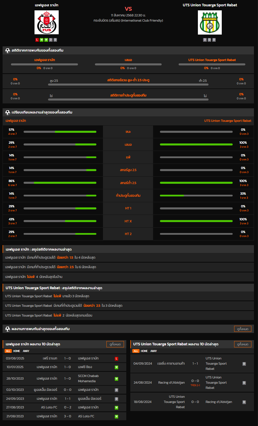Image resolution: width=258 pixels, height=426 pixels.
Task: Click the เอฟยูเอส ราบัท head-to-head 0% bar
Action: click(x=44, y=65)
